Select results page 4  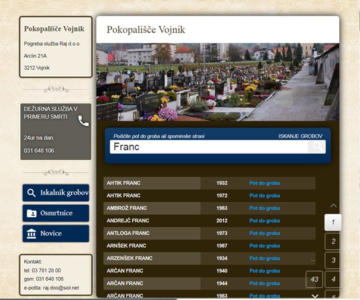coord(333,279)
